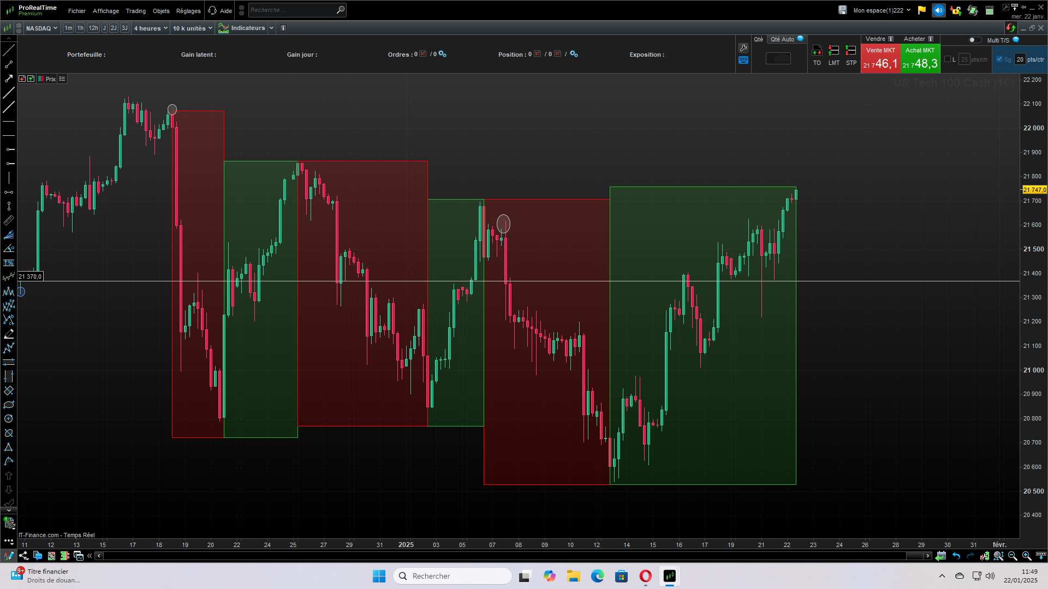Open the Prix list settings icon
Viewport: 1048px width, 589px height.
click(62, 79)
